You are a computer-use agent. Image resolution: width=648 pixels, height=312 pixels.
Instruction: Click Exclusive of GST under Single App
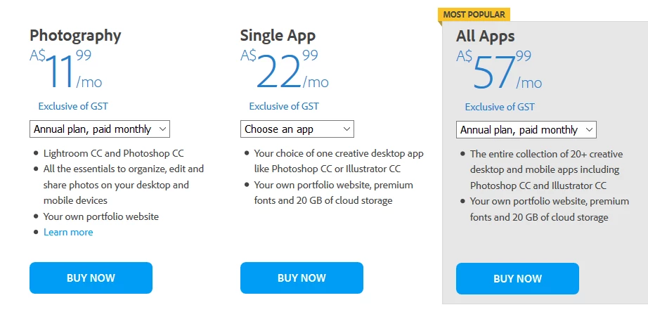(x=284, y=106)
